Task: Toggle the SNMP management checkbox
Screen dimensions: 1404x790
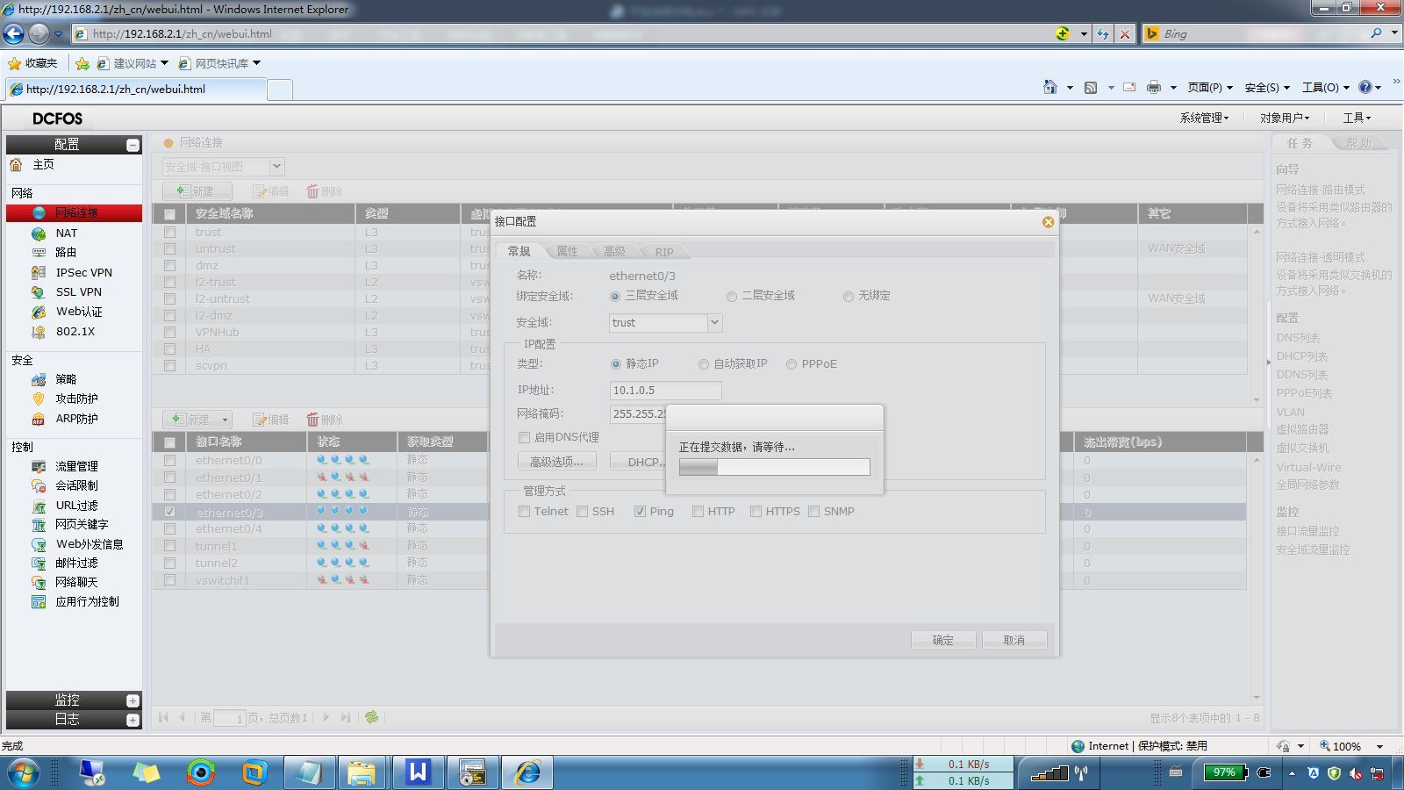Action: tap(813, 512)
